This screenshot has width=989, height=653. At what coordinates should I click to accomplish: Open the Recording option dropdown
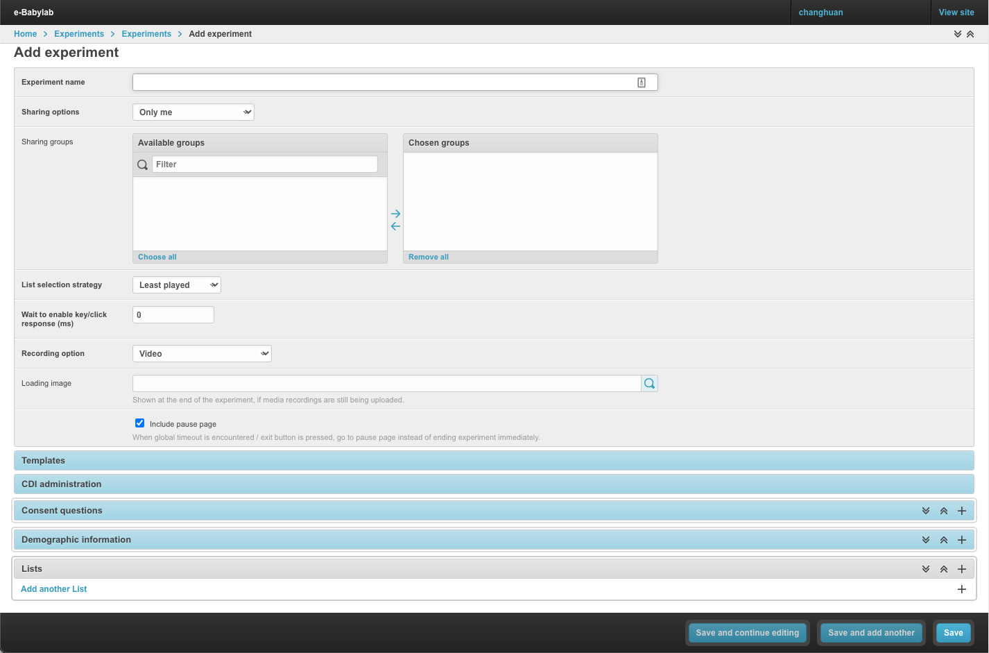coord(202,354)
